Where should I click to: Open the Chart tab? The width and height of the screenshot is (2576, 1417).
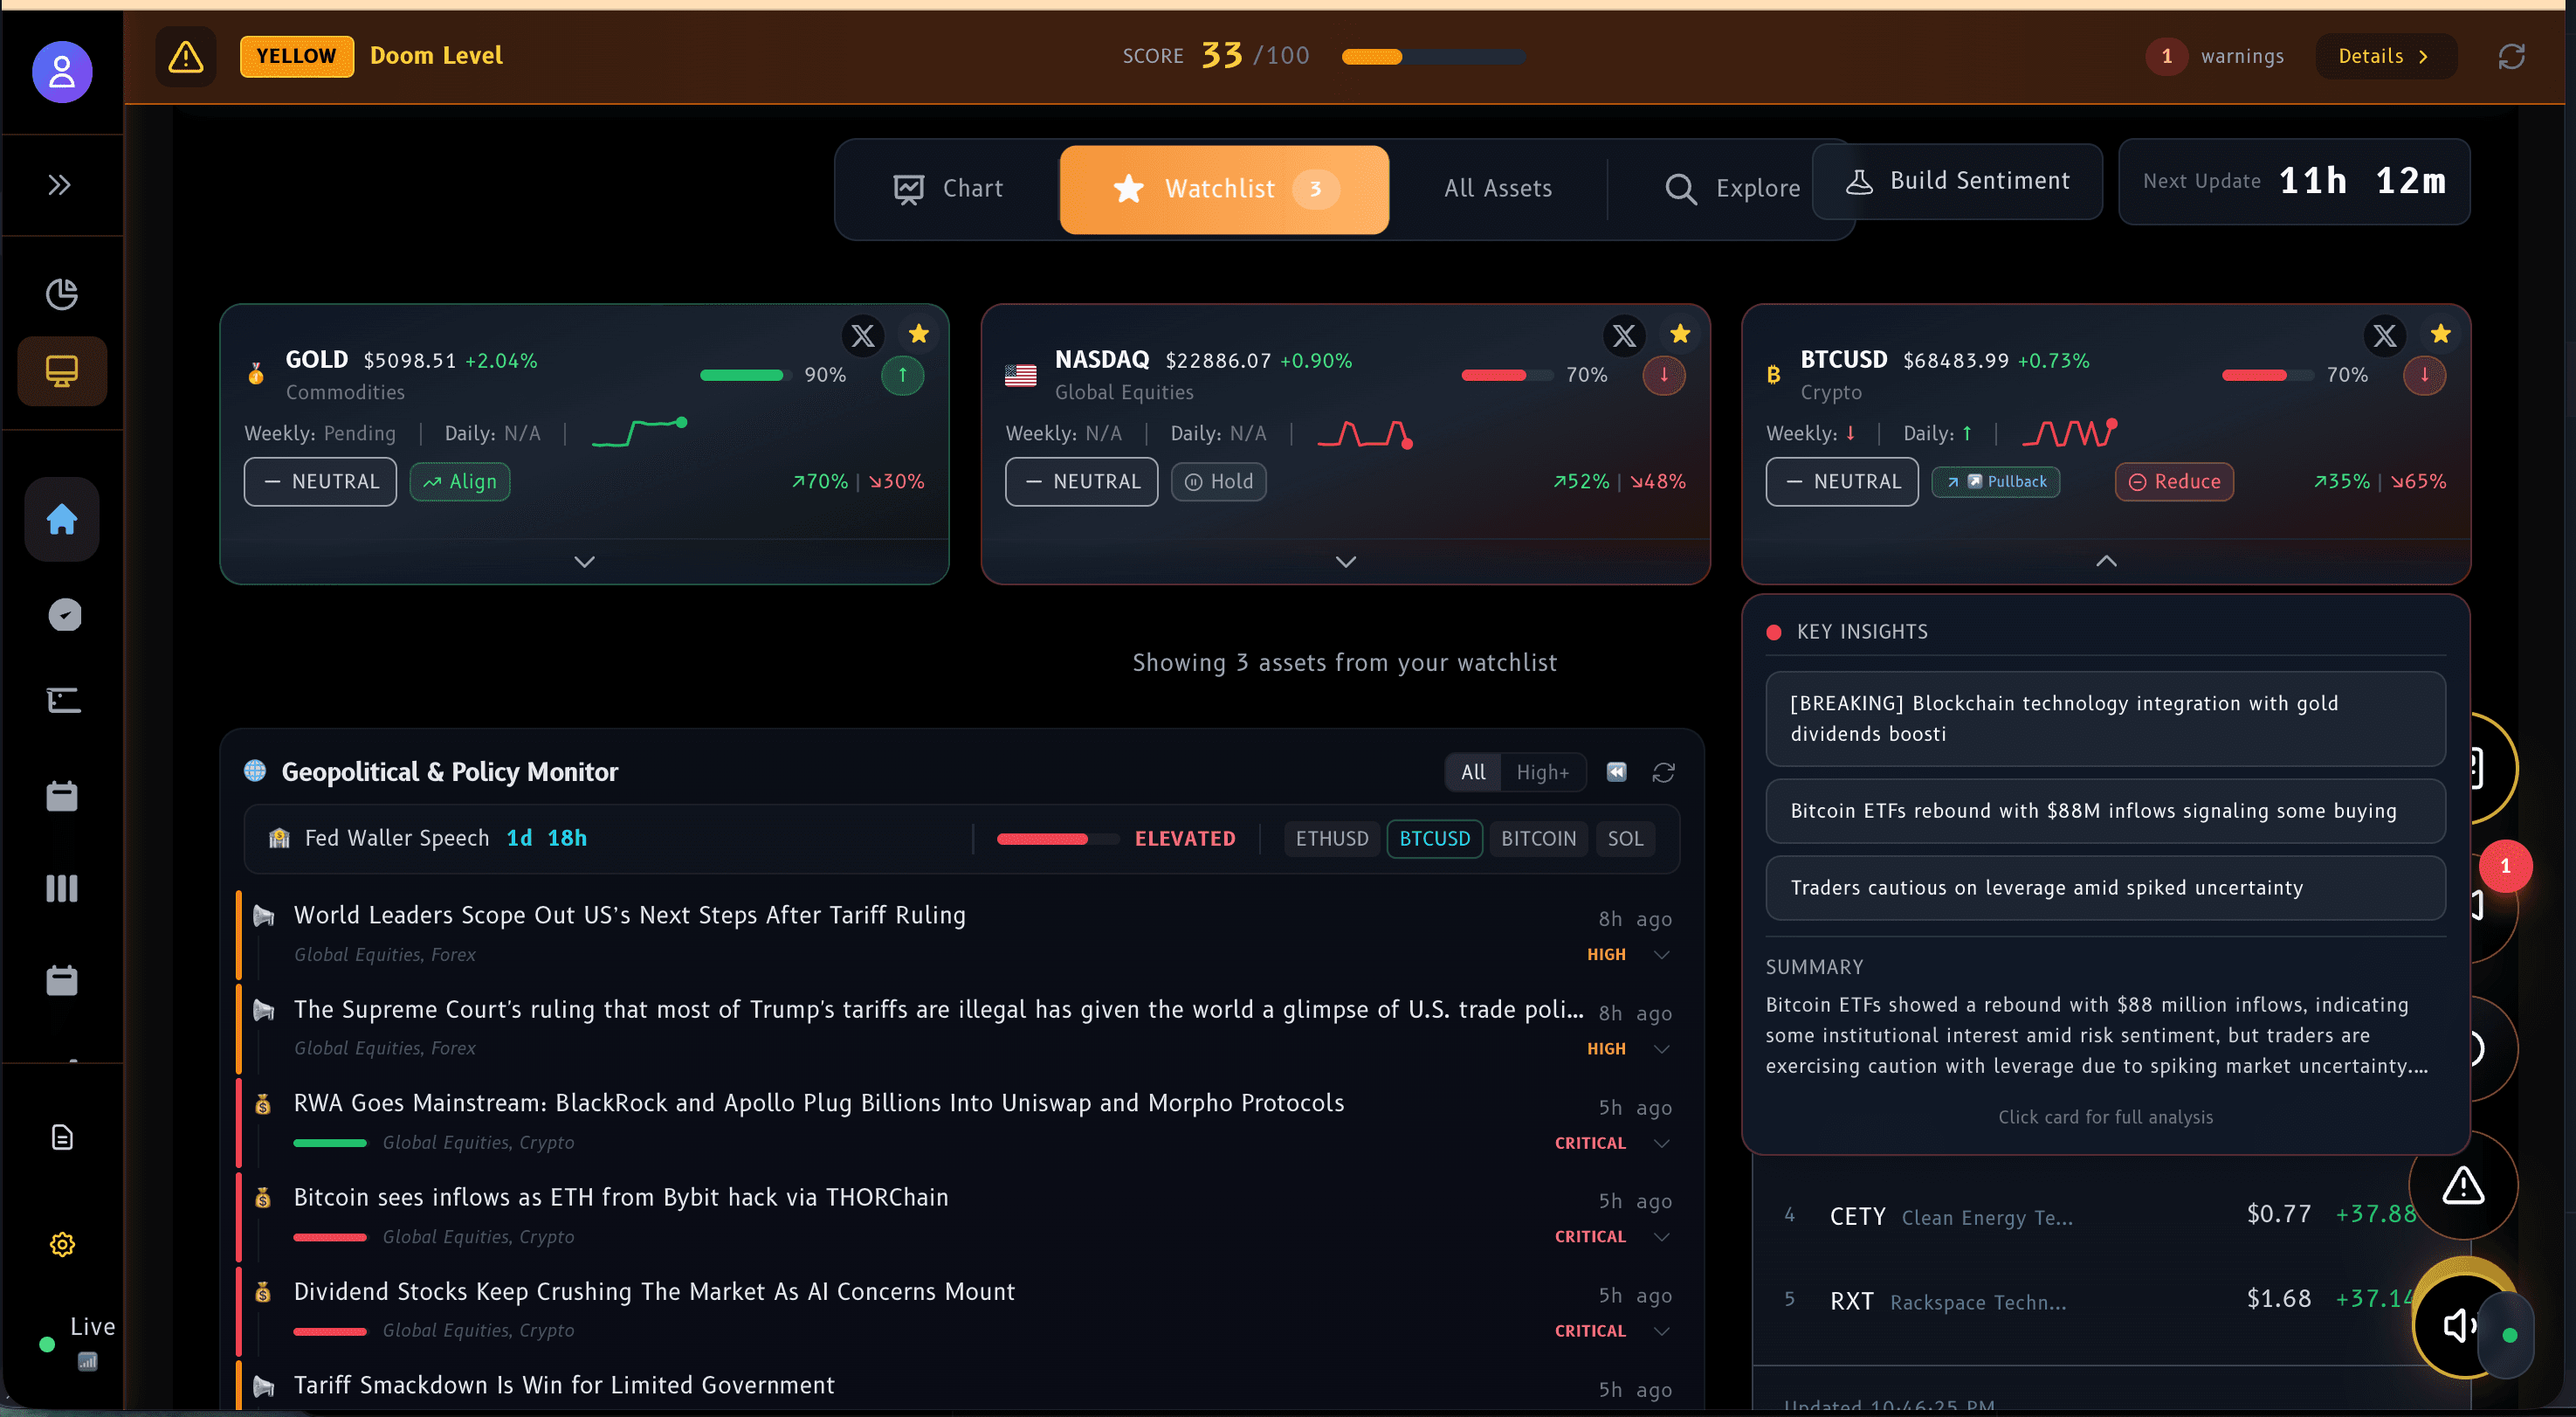(950, 188)
